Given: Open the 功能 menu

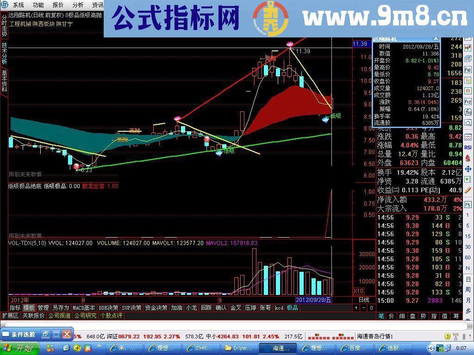Looking at the screenshot, I should [x=38, y=5].
